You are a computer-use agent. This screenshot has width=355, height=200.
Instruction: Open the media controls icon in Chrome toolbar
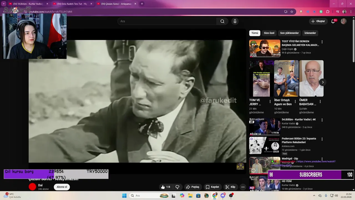point(338,12)
